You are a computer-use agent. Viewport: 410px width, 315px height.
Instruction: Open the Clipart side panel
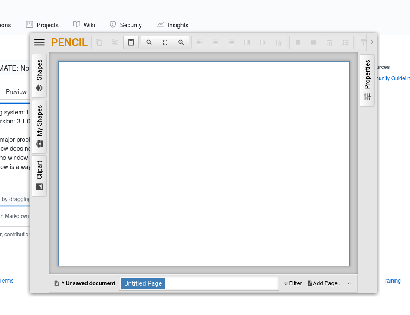[39, 176]
